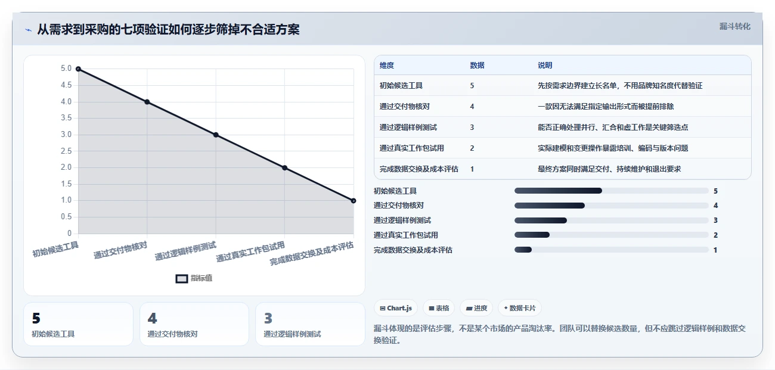Open the stat card showing 5 初始候选工具
The width and height of the screenshot is (775, 370).
(x=78, y=324)
